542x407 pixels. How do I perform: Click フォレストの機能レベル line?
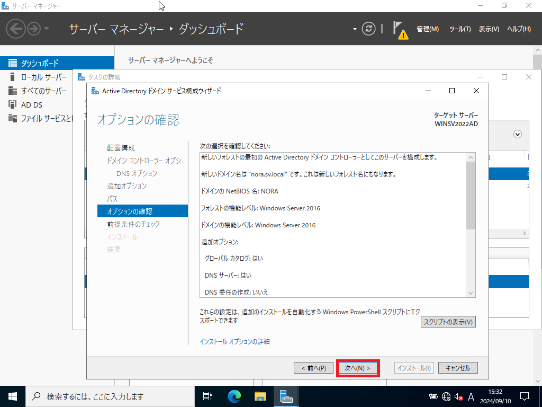coord(260,208)
